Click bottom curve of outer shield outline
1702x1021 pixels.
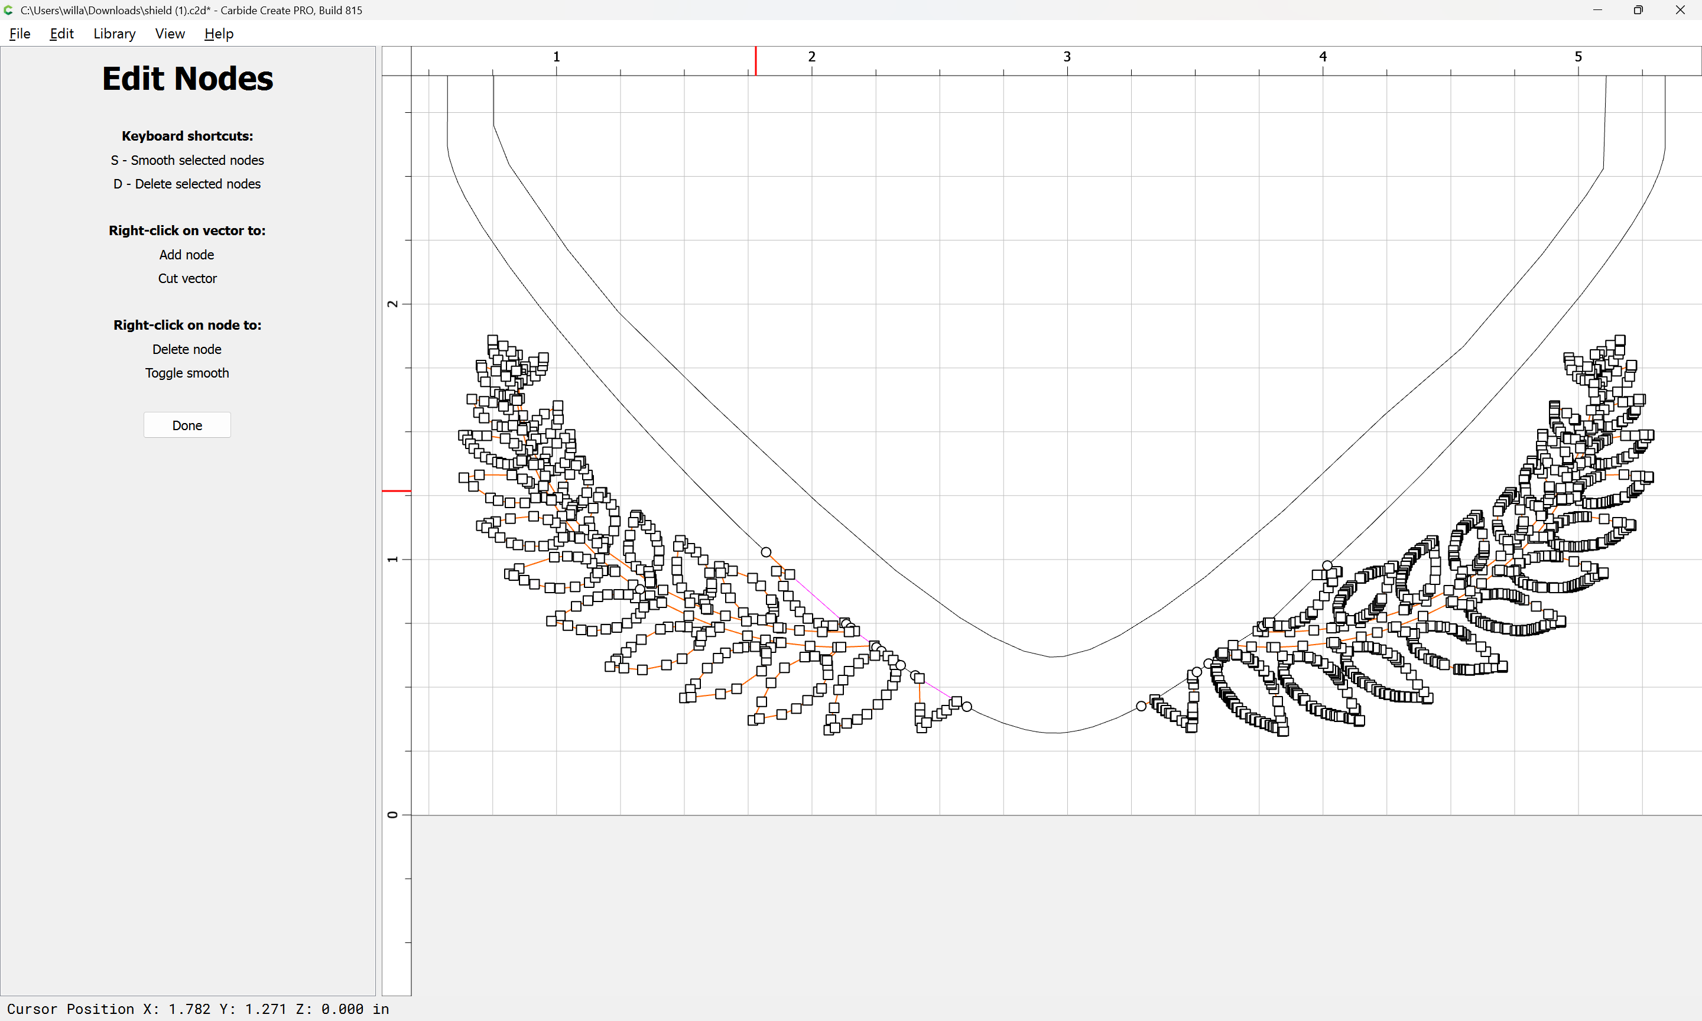(1053, 733)
